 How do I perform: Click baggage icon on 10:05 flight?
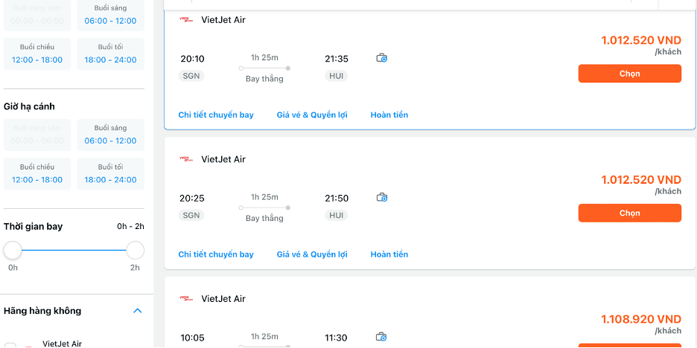(x=381, y=337)
